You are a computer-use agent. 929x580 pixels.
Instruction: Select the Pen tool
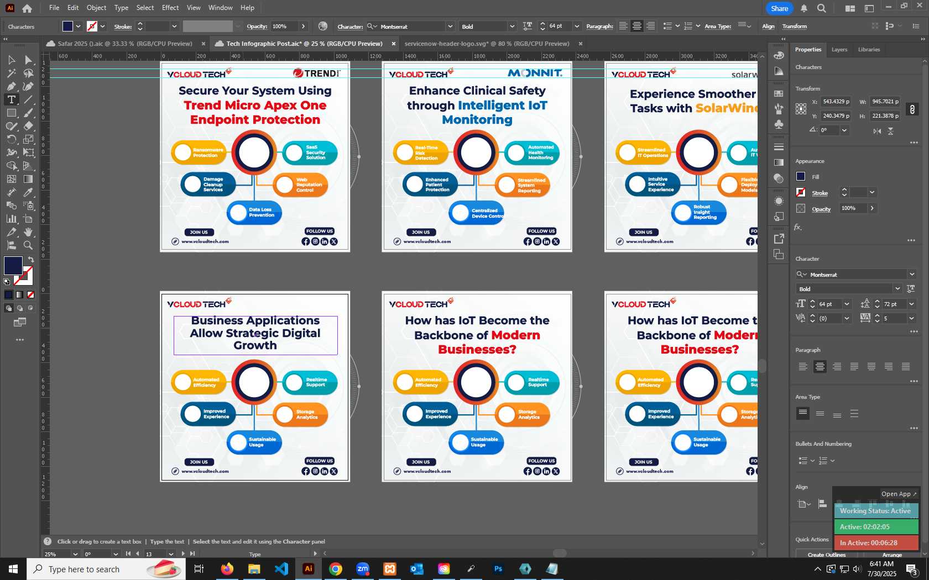tap(11, 86)
